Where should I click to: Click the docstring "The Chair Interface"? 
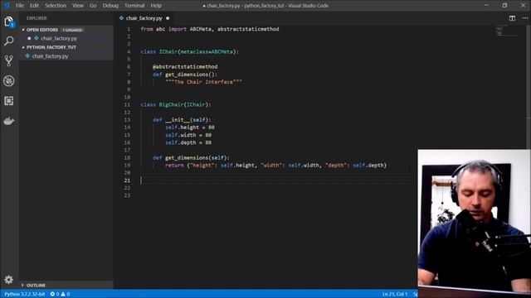(203, 82)
